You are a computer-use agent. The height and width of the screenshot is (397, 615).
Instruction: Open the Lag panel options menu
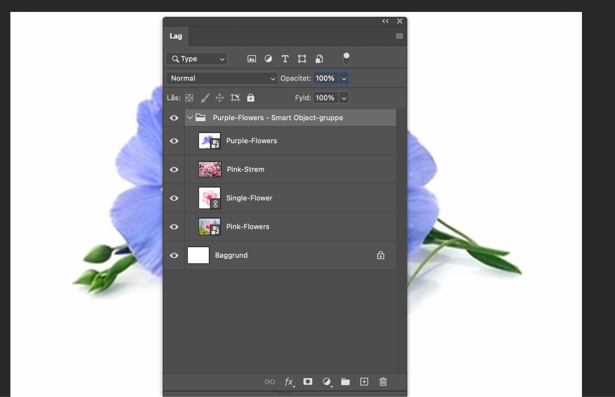(x=399, y=36)
